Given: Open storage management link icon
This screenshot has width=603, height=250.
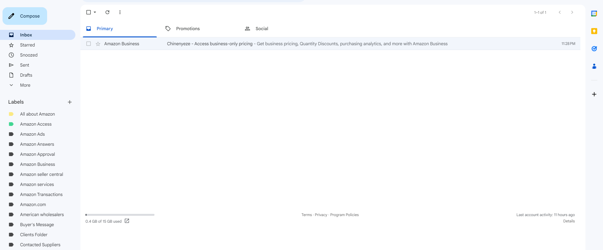Looking at the screenshot, I should click(x=127, y=221).
